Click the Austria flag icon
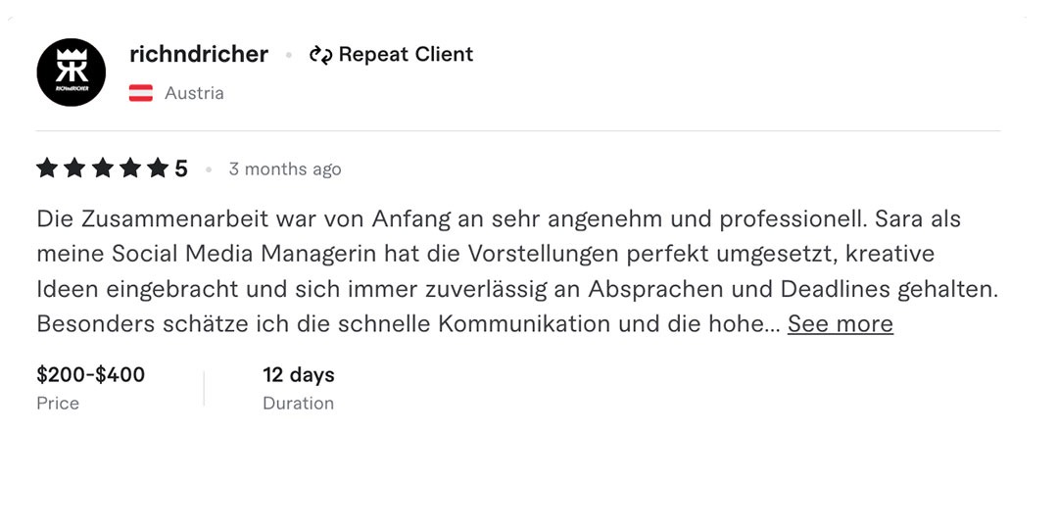 click(x=141, y=94)
